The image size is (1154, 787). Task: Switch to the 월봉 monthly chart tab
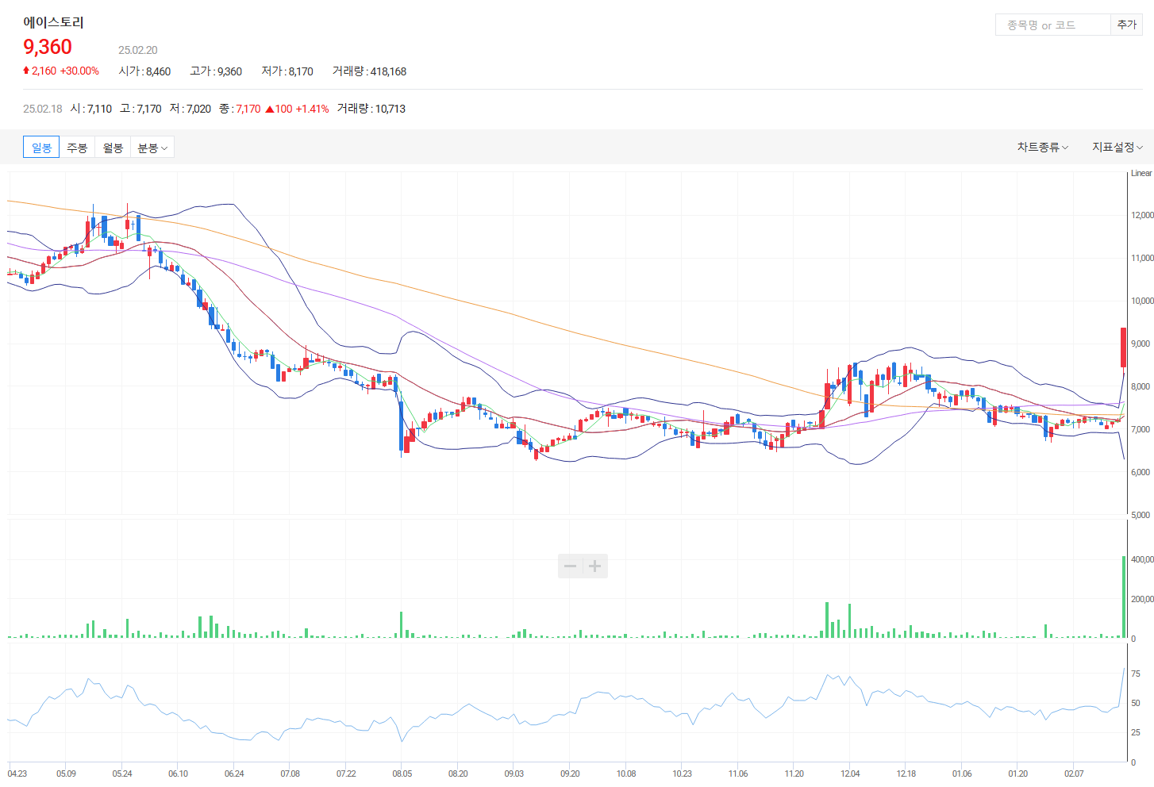point(113,148)
